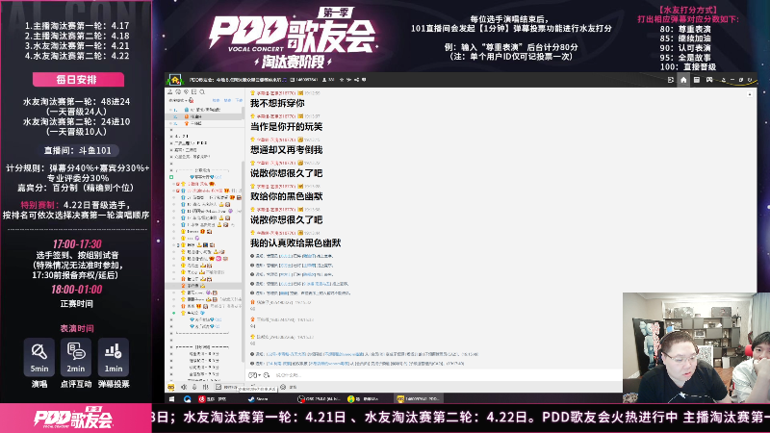770x433 pixels.
Task: Click the webcam video overlay
Action: [x=696, y=347]
